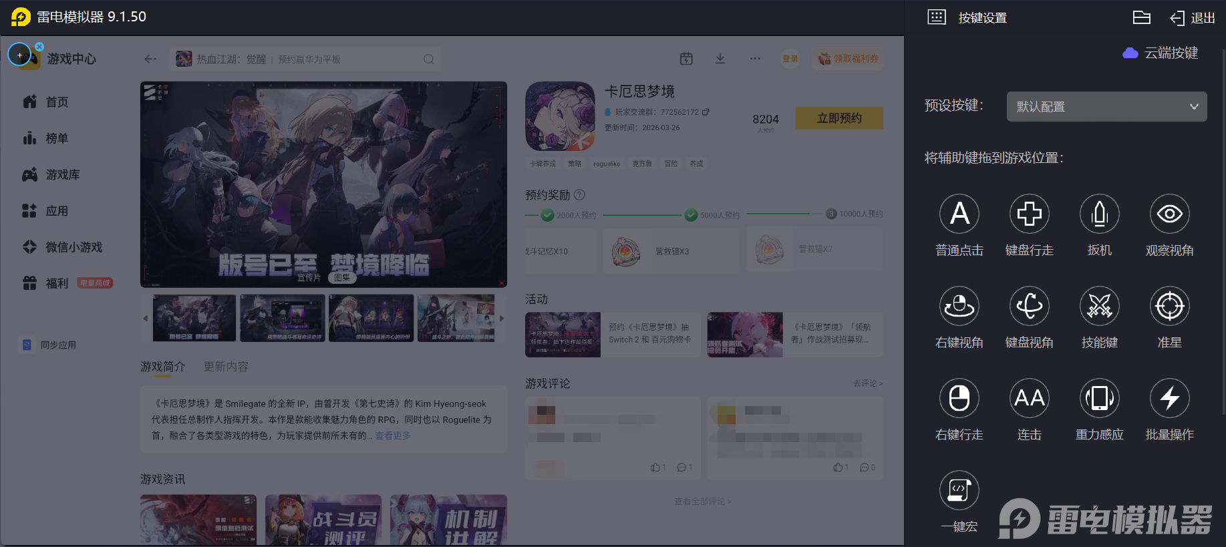Go to 首页 in the sidebar
Viewport: 1226px width, 547px height.
pyautogui.click(x=45, y=102)
